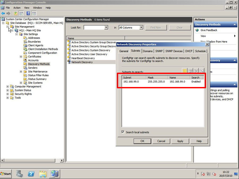Select the Addresses node icon
Screen dimensions: 239x179
[25, 38]
